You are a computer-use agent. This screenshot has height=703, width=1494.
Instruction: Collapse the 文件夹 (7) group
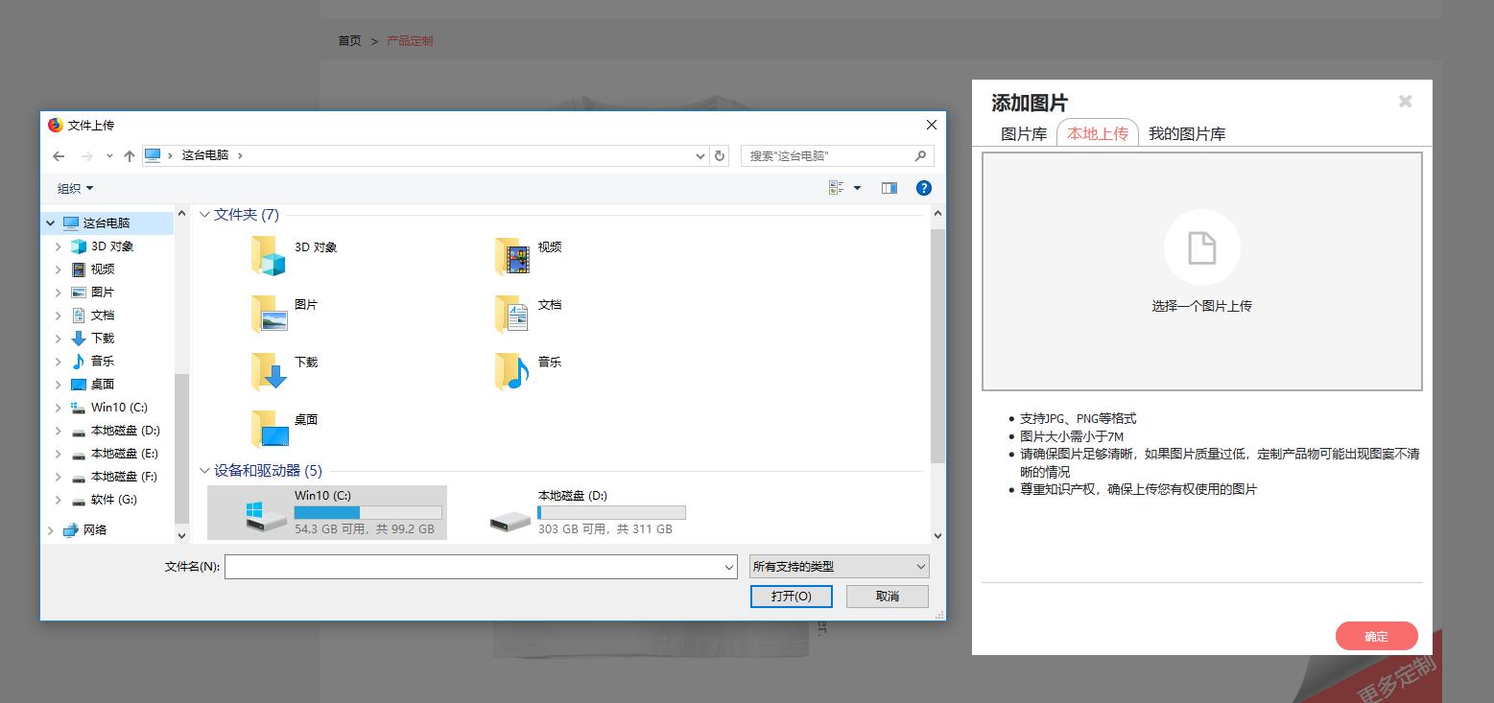click(204, 215)
